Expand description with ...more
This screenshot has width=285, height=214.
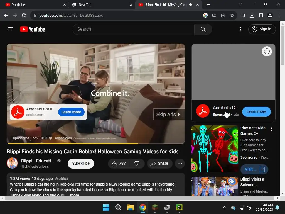click(x=75, y=195)
